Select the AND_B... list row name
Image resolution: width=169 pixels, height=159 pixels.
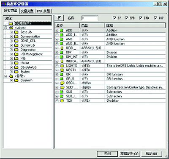(72, 44)
